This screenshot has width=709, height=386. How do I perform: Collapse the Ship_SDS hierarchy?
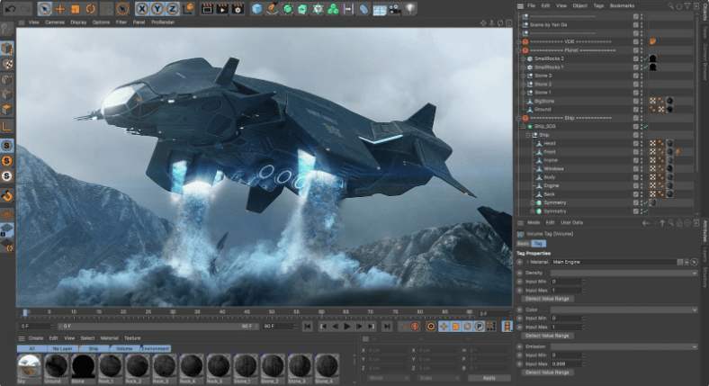tap(523, 127)
